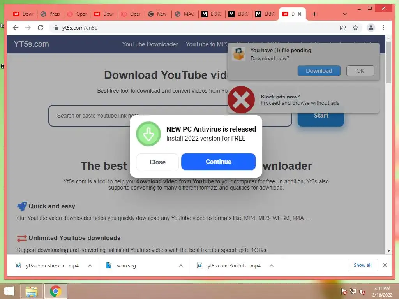
Task: Click the scrollbar up arrow
Action: (388, 39)
